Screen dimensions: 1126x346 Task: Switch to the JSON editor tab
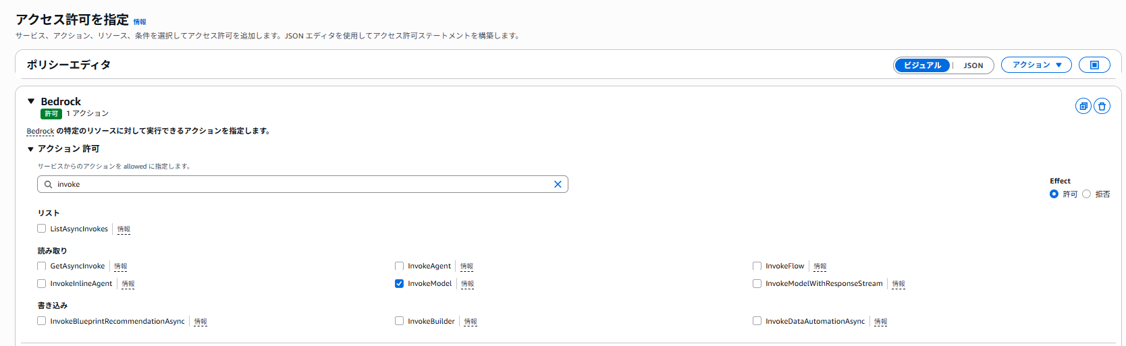pos(973,65)
